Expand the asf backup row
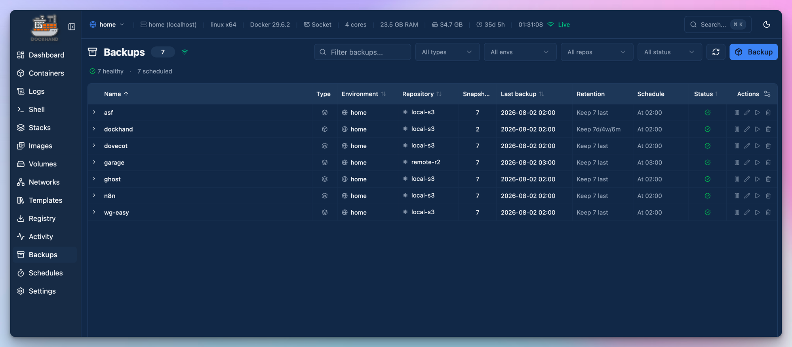Screen dimensions: 792x347 tap(94, 112)
